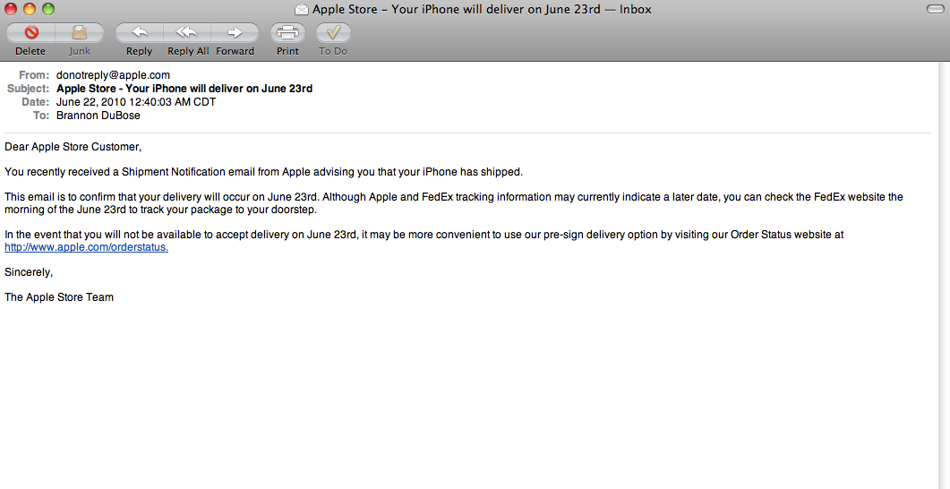Viewport: 950px width, 489px height.
Task: Add a To Do with the checkmark icon
Action: click(333, 32)
